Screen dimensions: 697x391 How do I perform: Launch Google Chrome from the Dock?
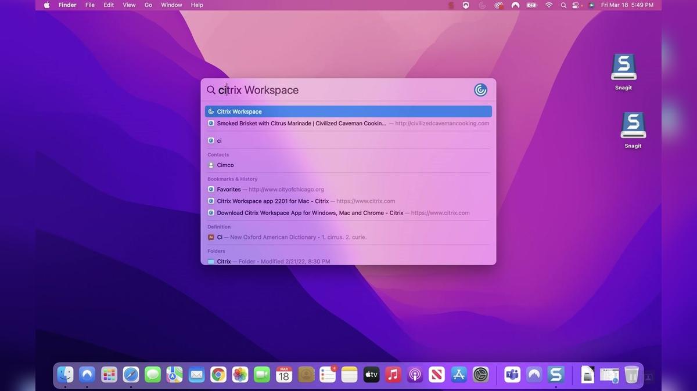click(218, 375)
